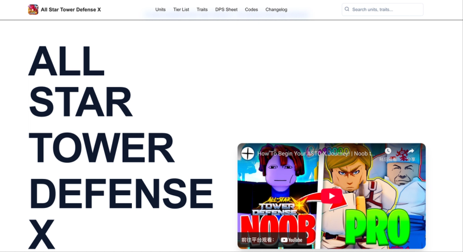
Task: Open the video on YouTube via bottom badge
Action: [x=272, y=240]
